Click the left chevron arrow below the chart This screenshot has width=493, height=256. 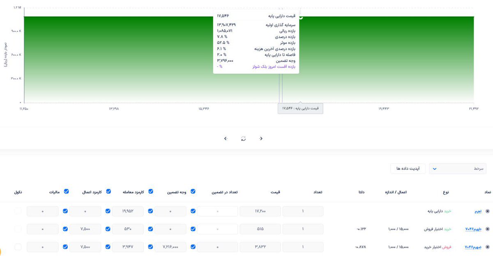tap(226, 138)
